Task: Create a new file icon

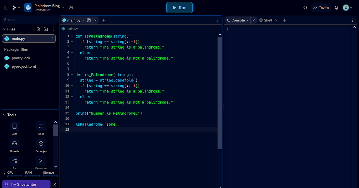Action: [x=38, y=29]
